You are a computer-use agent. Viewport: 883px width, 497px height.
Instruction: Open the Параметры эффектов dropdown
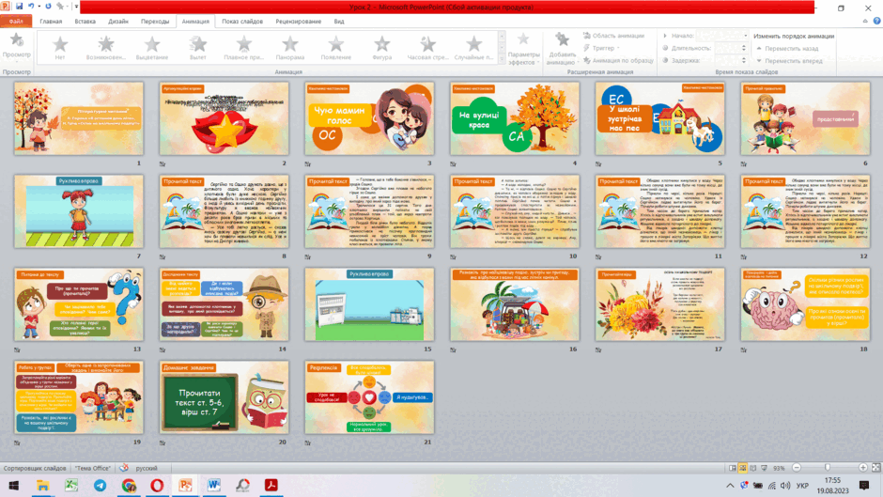point(523,49)
